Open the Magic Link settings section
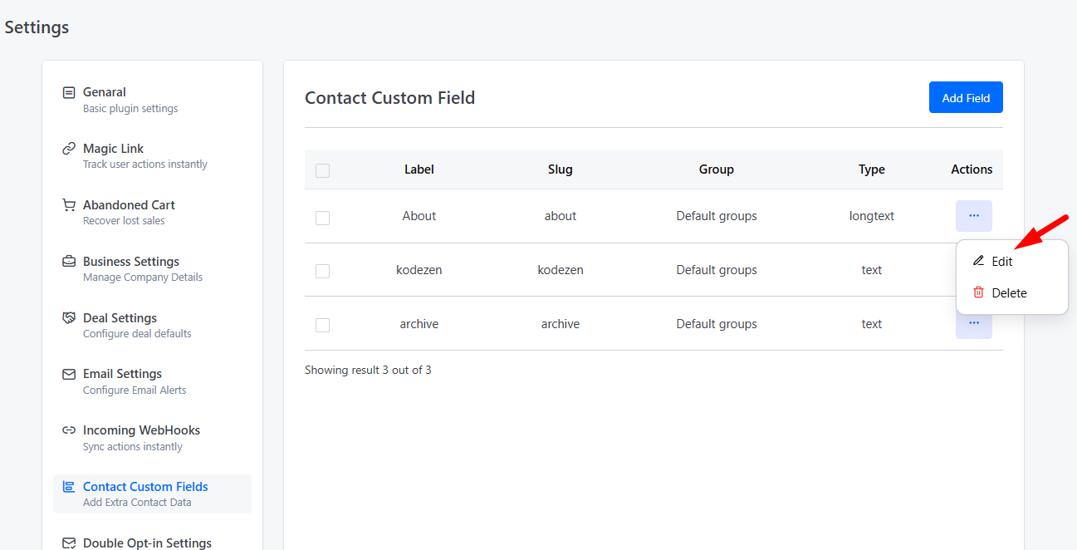Screen dimensions: 1077x550 coord(152,156)
